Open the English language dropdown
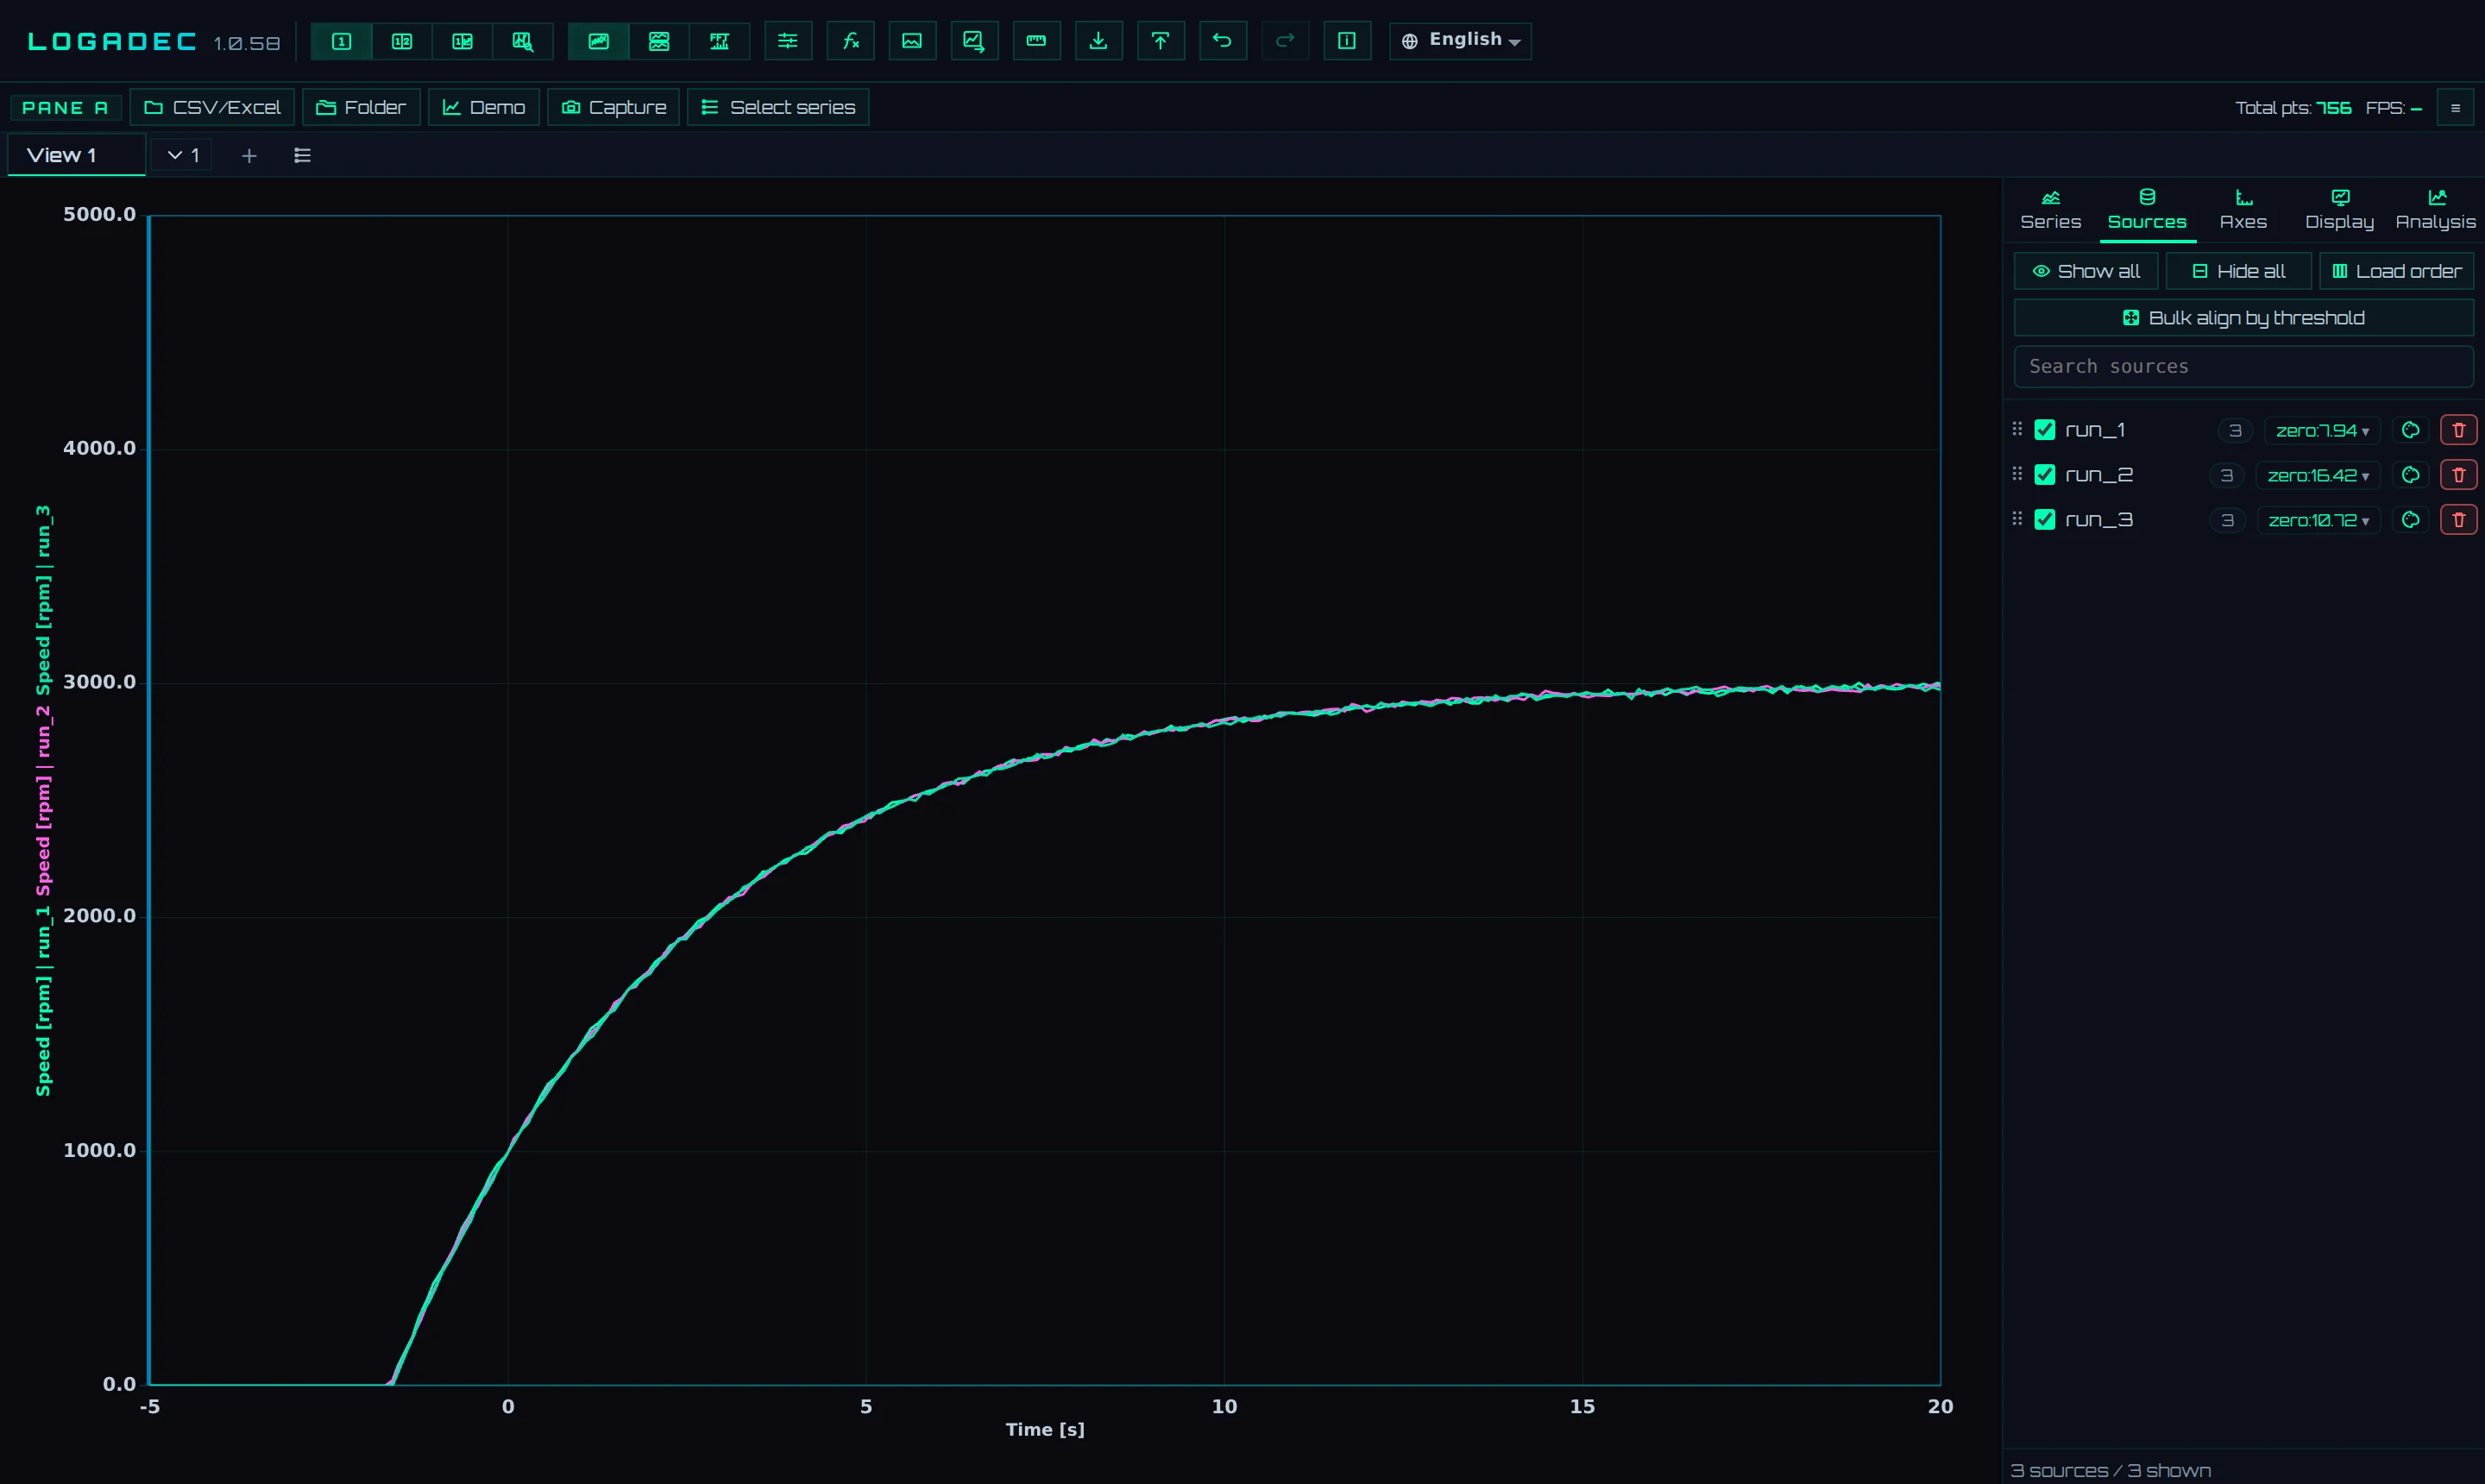 pyautogui.click(x=1460, y=41)
